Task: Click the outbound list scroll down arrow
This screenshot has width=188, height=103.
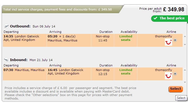Action: (185, 45)
